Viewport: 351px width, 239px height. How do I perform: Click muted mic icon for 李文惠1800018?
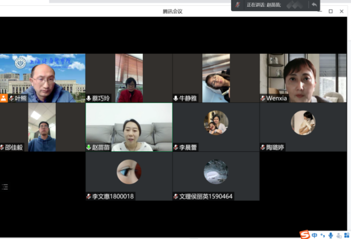(89, 196)
